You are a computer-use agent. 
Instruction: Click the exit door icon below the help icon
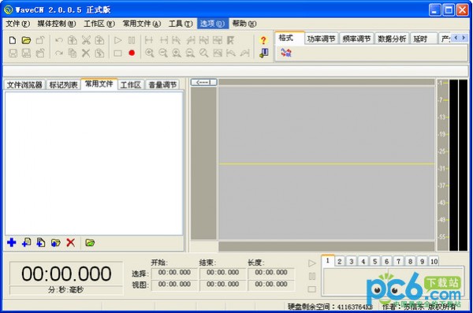pos(263,54)
